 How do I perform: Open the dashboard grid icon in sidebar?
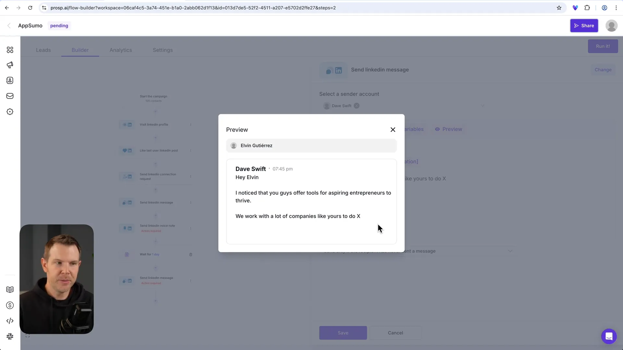click(10, 50)
